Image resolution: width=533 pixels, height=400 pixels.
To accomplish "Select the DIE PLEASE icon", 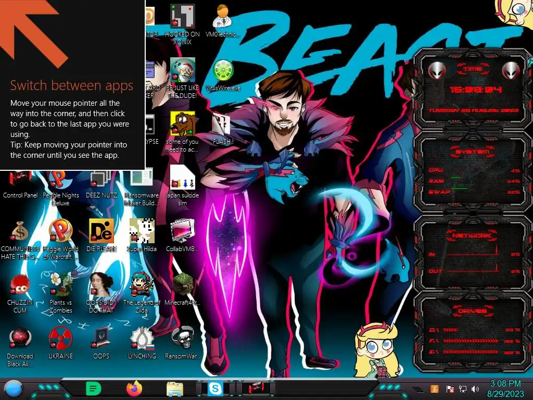I will pos(101,231).
